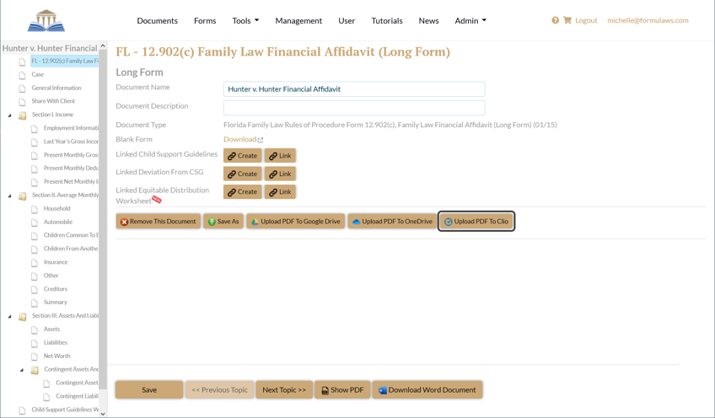Screen dimensions: 715x418
Task: Open Present Monthly Deductions tree item
Action: point(71,169)
